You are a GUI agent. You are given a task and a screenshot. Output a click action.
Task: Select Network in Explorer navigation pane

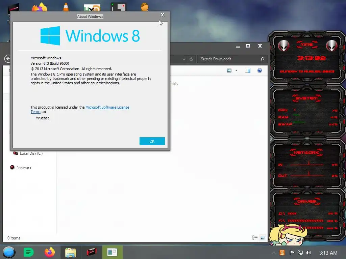21,167
